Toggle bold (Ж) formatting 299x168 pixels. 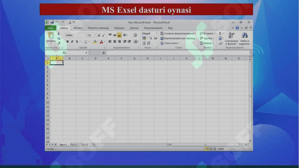(68, 41)
